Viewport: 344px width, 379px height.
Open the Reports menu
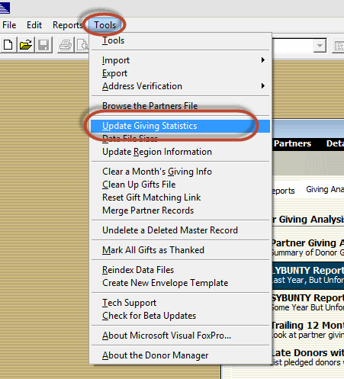[67, 25]
